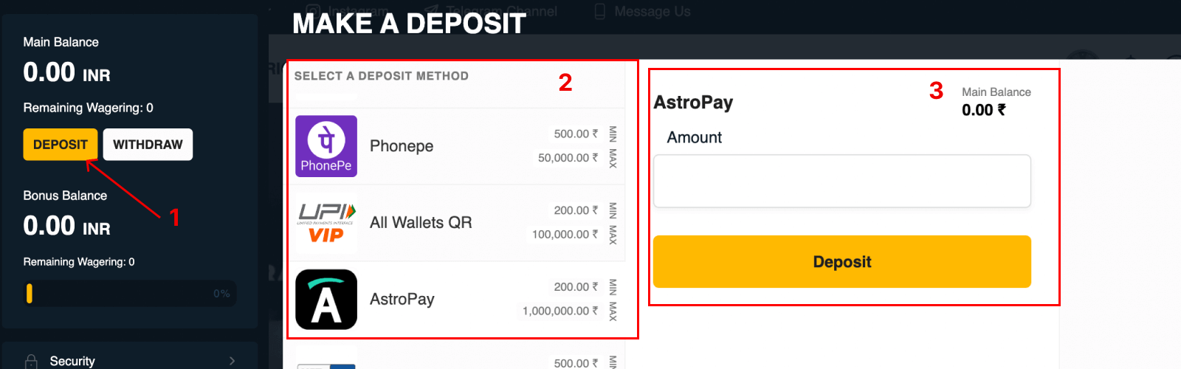Choose the All Wallets QR method name

point(421,223)
